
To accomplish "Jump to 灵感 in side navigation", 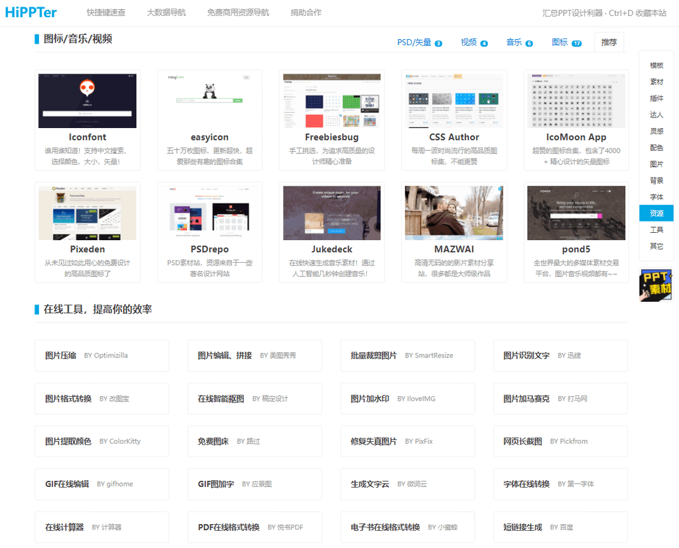I will tap(656, 131).
